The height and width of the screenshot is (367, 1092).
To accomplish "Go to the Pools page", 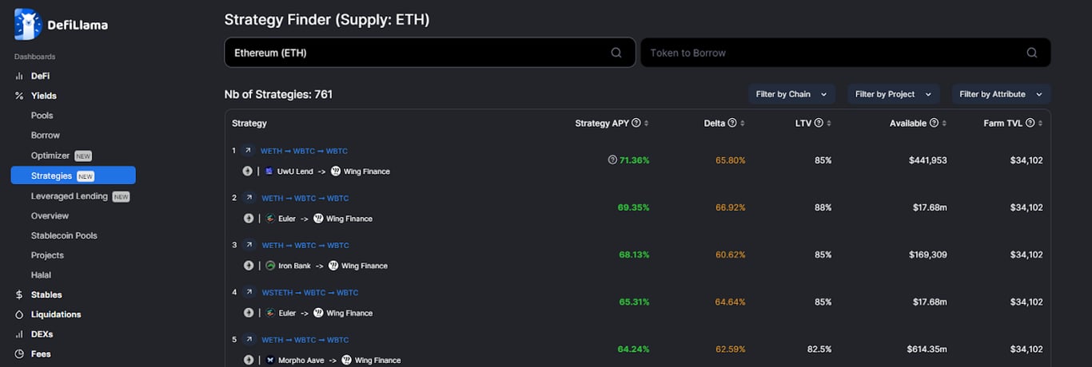I will pyautogui.click(x=42, y=116).
